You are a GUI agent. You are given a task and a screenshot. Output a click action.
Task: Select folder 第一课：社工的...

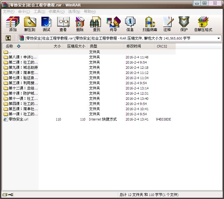20,114
